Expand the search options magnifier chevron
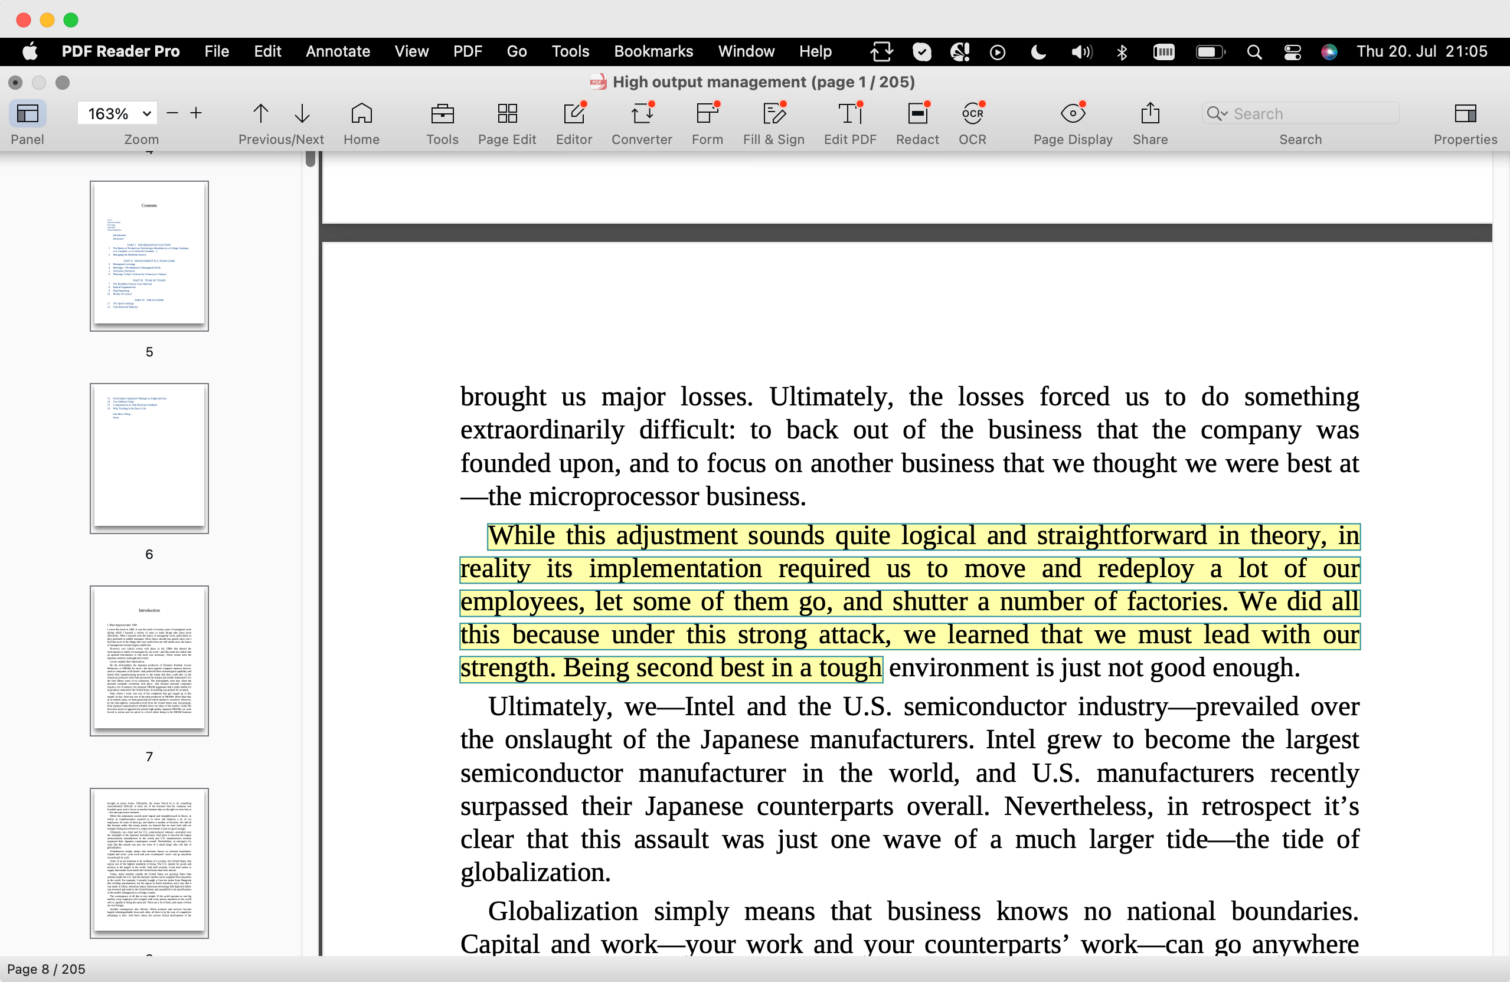 pyautogui.click(x=1217, y=114)
